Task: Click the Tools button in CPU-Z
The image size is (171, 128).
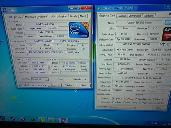Action: [53, 85]
